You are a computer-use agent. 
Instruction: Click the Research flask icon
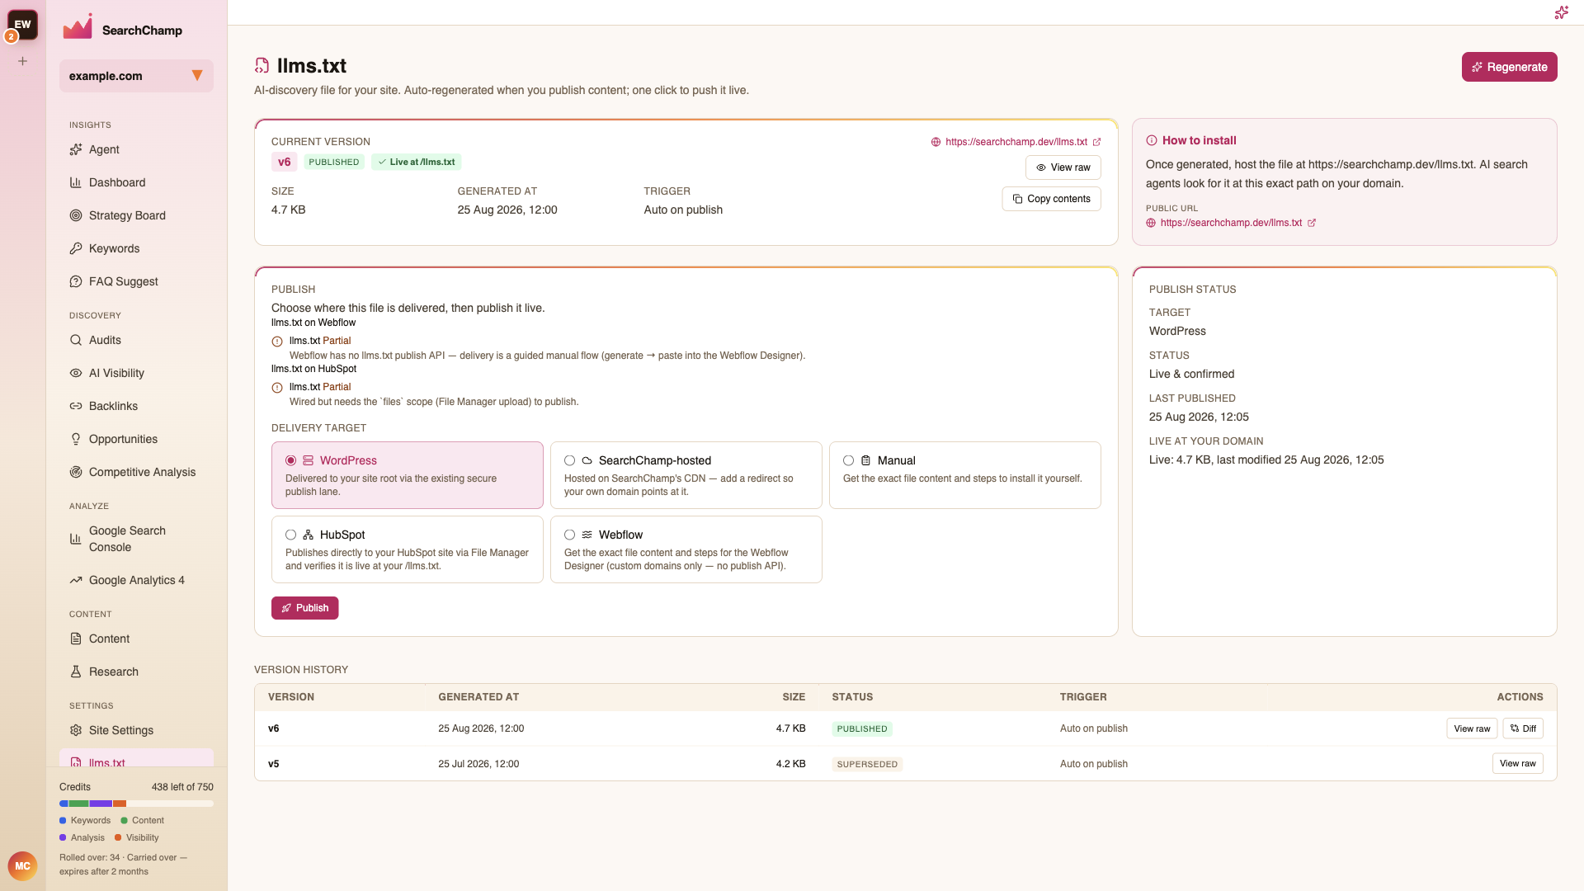(76, 672)
